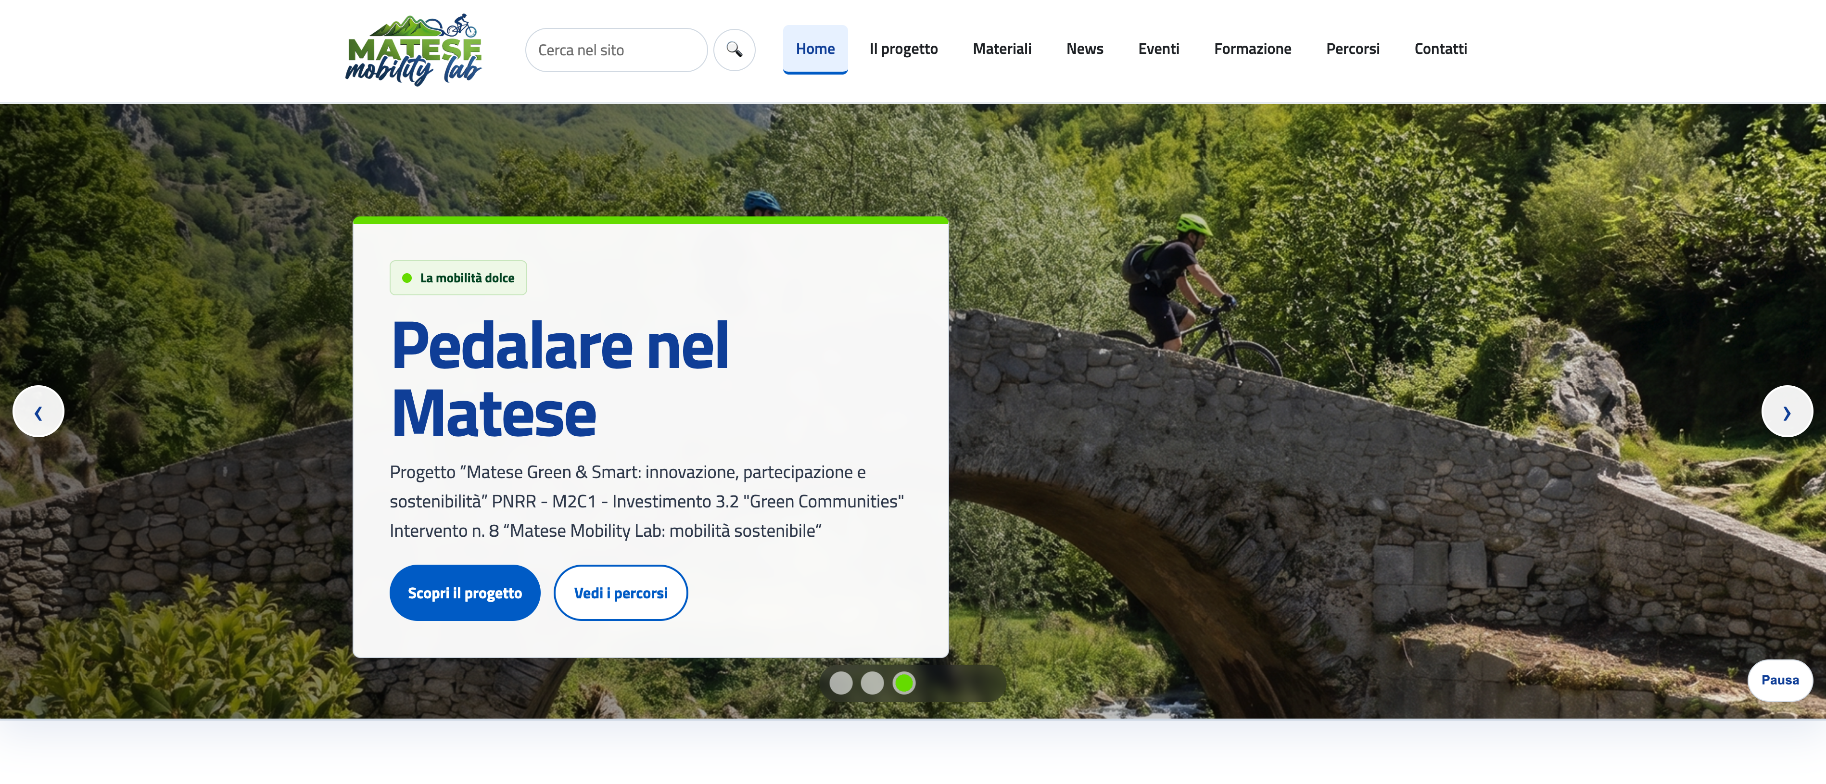Screen dimensions: 1826x784
Task: Open the Contatti page
Action: click(x=1440, y=49)
